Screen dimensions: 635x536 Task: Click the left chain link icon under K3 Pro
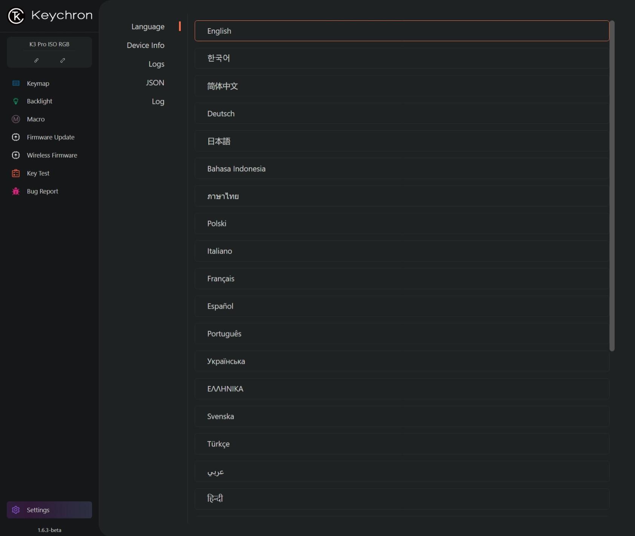(37, 60)
